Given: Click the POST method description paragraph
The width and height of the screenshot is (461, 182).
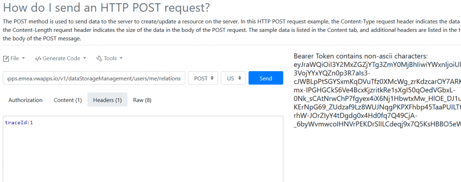Looking at the screenshot, I should click(230, 30).
